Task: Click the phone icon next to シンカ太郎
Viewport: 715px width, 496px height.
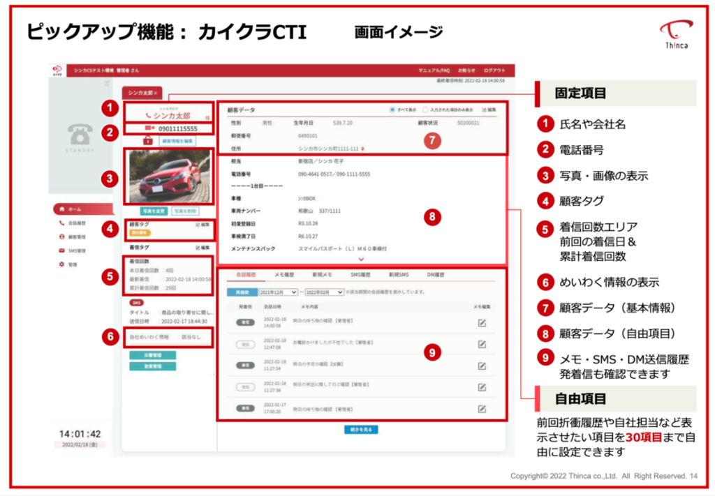Action: [148, 116]
